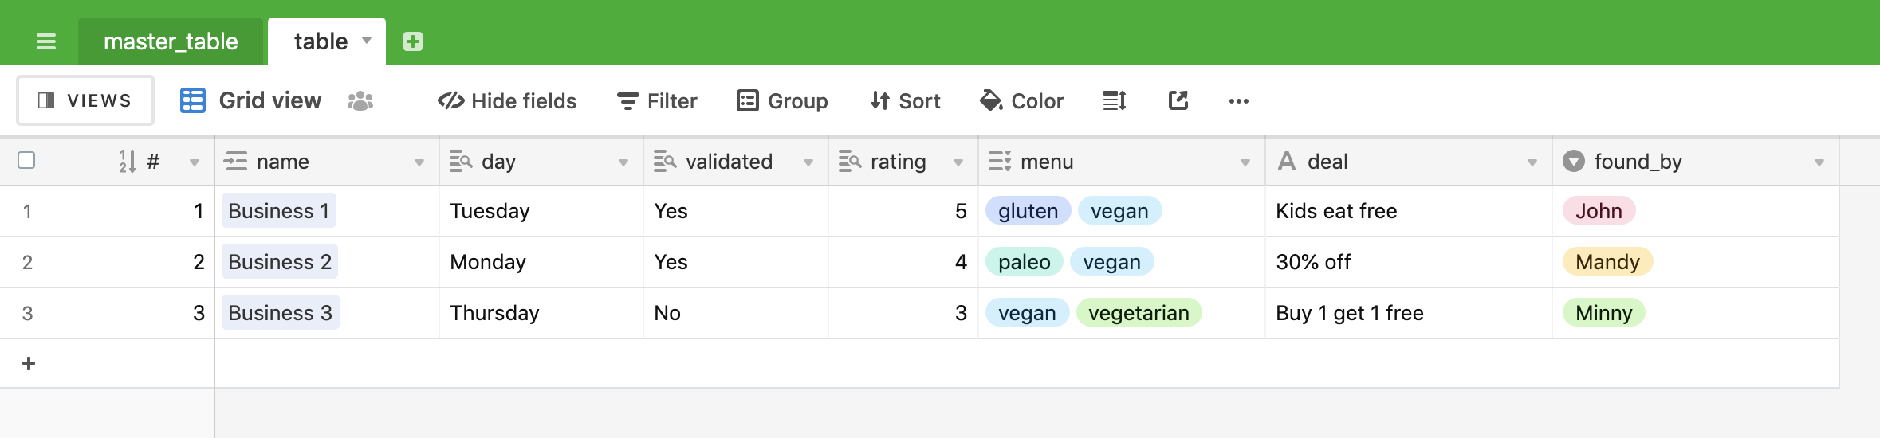
Task: Open the share view icon
Action: point(1178,100)
